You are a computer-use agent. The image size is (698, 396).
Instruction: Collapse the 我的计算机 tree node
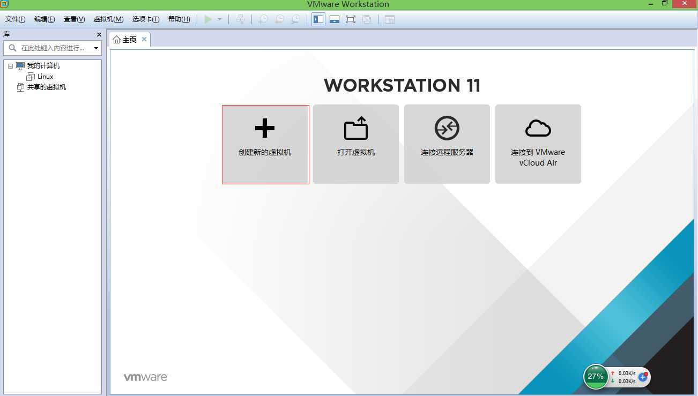10,66
